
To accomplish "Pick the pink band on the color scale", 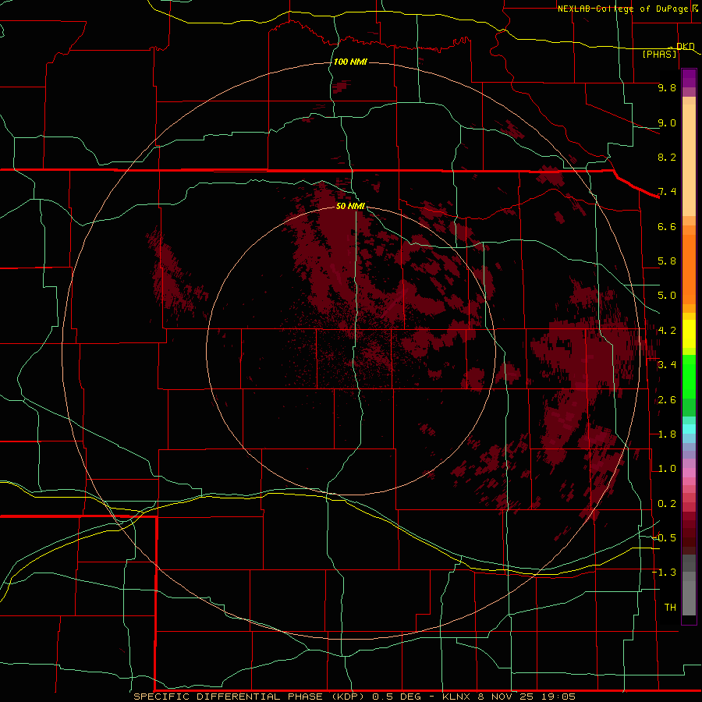I will 689,473.
